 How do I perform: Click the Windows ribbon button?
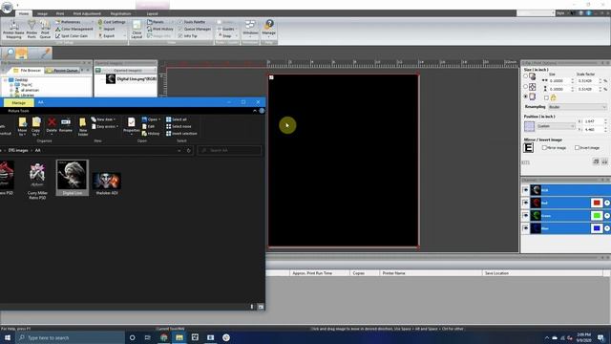pos(250,29)
